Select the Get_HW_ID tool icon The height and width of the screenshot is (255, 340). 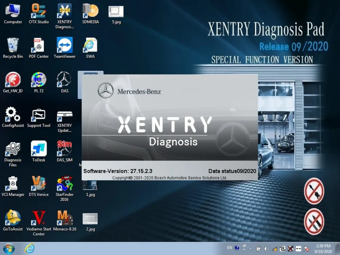pos(13,82)
